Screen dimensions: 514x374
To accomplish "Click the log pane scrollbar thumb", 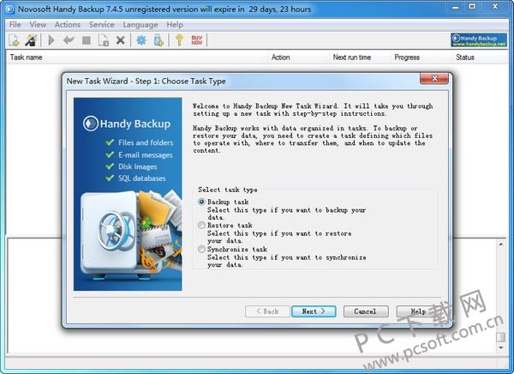I will pyautogui.click(x=501, y=337).
